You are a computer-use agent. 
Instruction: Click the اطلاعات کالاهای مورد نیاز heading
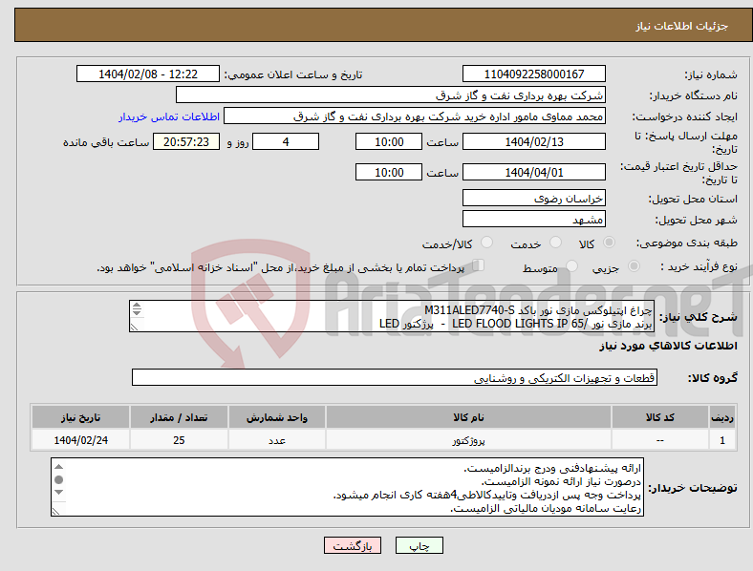tap(668, 346)
